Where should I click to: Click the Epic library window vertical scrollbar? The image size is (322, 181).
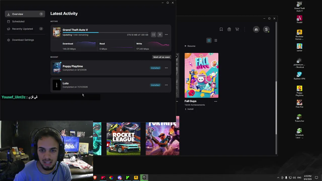pos(276,108)
